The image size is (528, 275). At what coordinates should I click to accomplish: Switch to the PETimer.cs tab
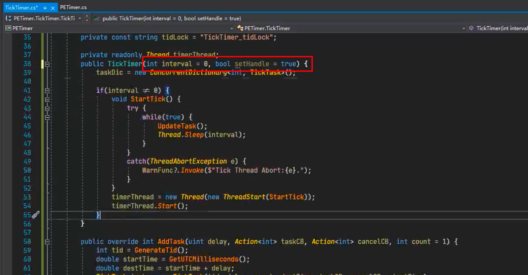73,7
